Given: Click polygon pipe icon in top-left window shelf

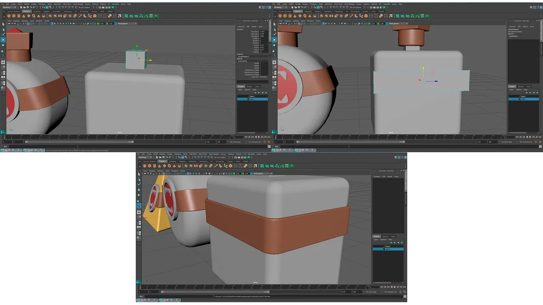Looking at the screenshot, I should pyautogui.click(x=44, y=16).
